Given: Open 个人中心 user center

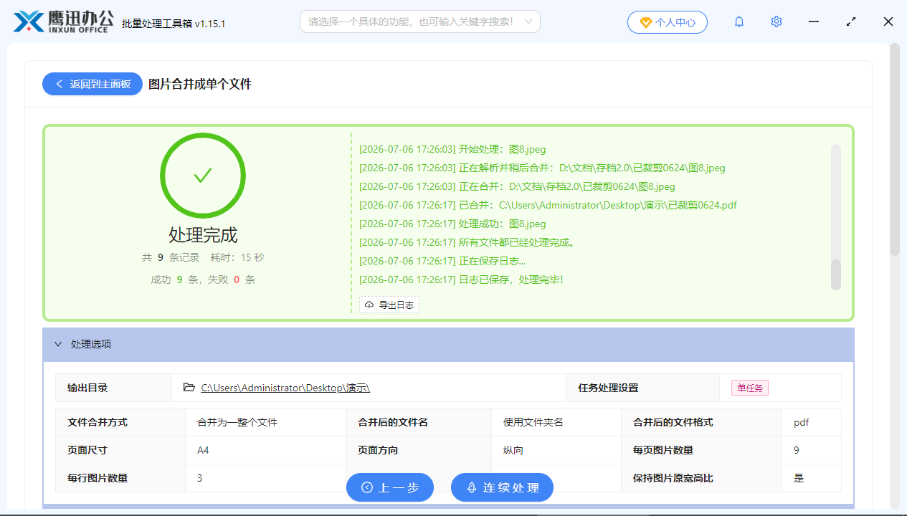Looking at the screenshot, I should (668, 22).
